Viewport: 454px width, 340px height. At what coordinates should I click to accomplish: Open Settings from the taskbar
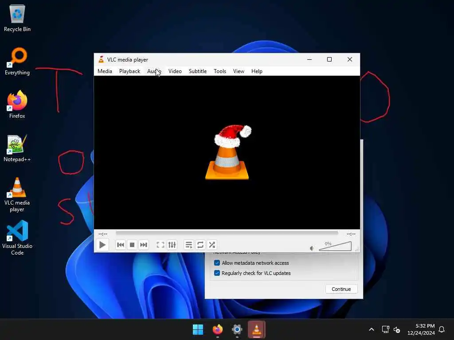tap(237, 329)
